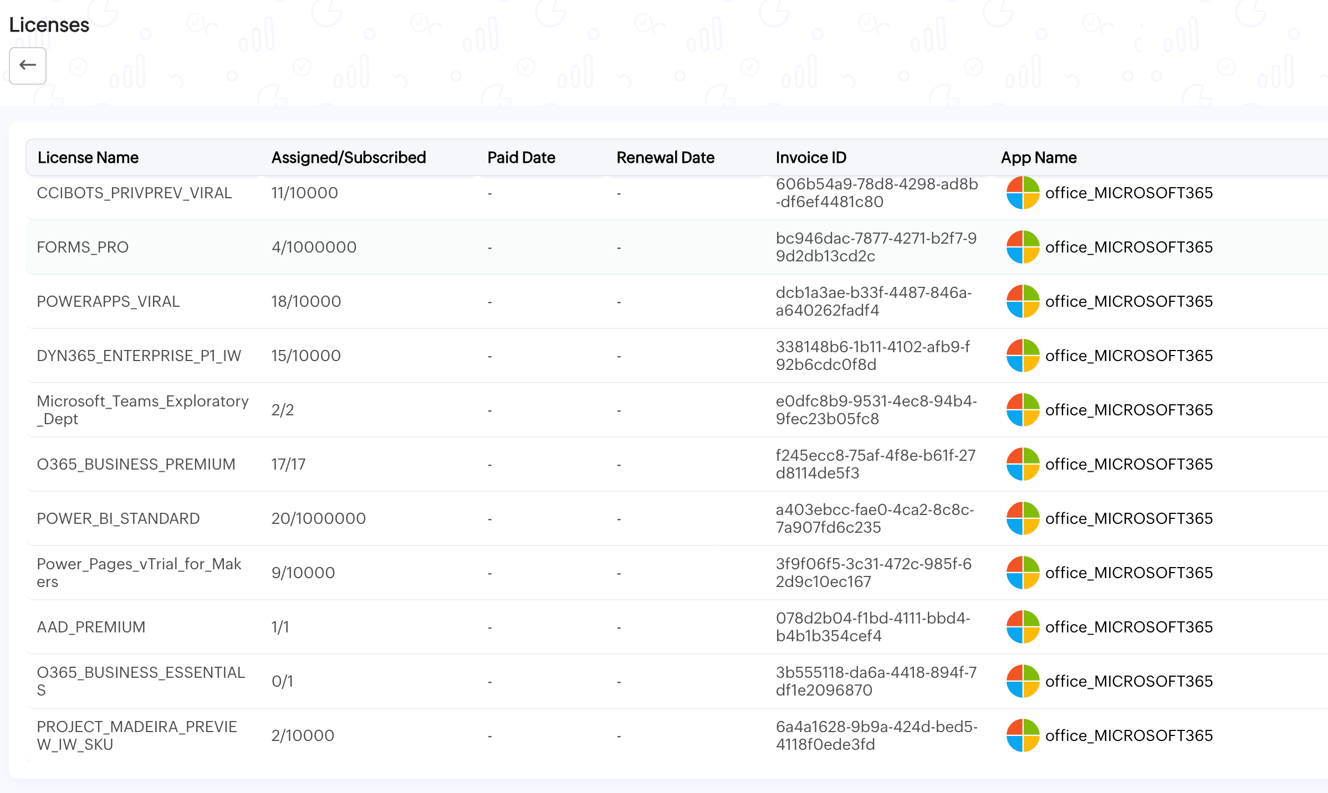This screenshot has height=793, width=1328.
Task: Click invoice ID starting with e0dfc8b9
Action: (876, 410)
